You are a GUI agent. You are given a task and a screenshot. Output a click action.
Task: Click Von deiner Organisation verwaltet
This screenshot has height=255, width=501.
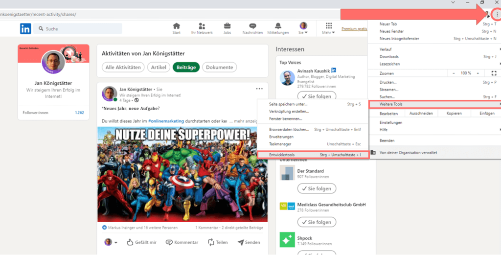[408, 153]
